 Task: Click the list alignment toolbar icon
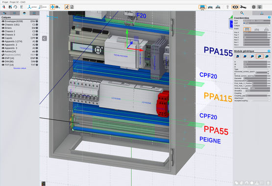point(22,7)
